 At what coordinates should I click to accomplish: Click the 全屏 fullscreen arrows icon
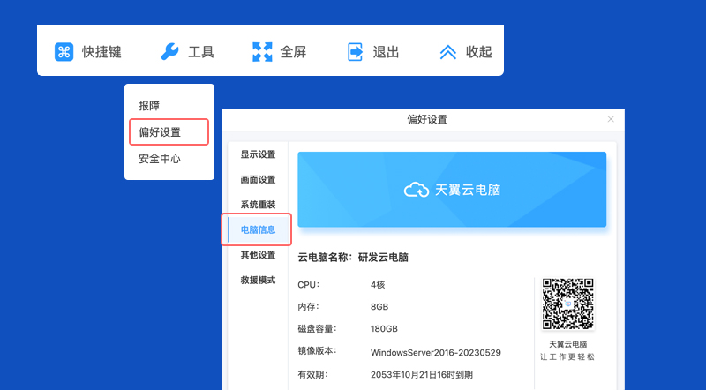click(x=262, y=52)
